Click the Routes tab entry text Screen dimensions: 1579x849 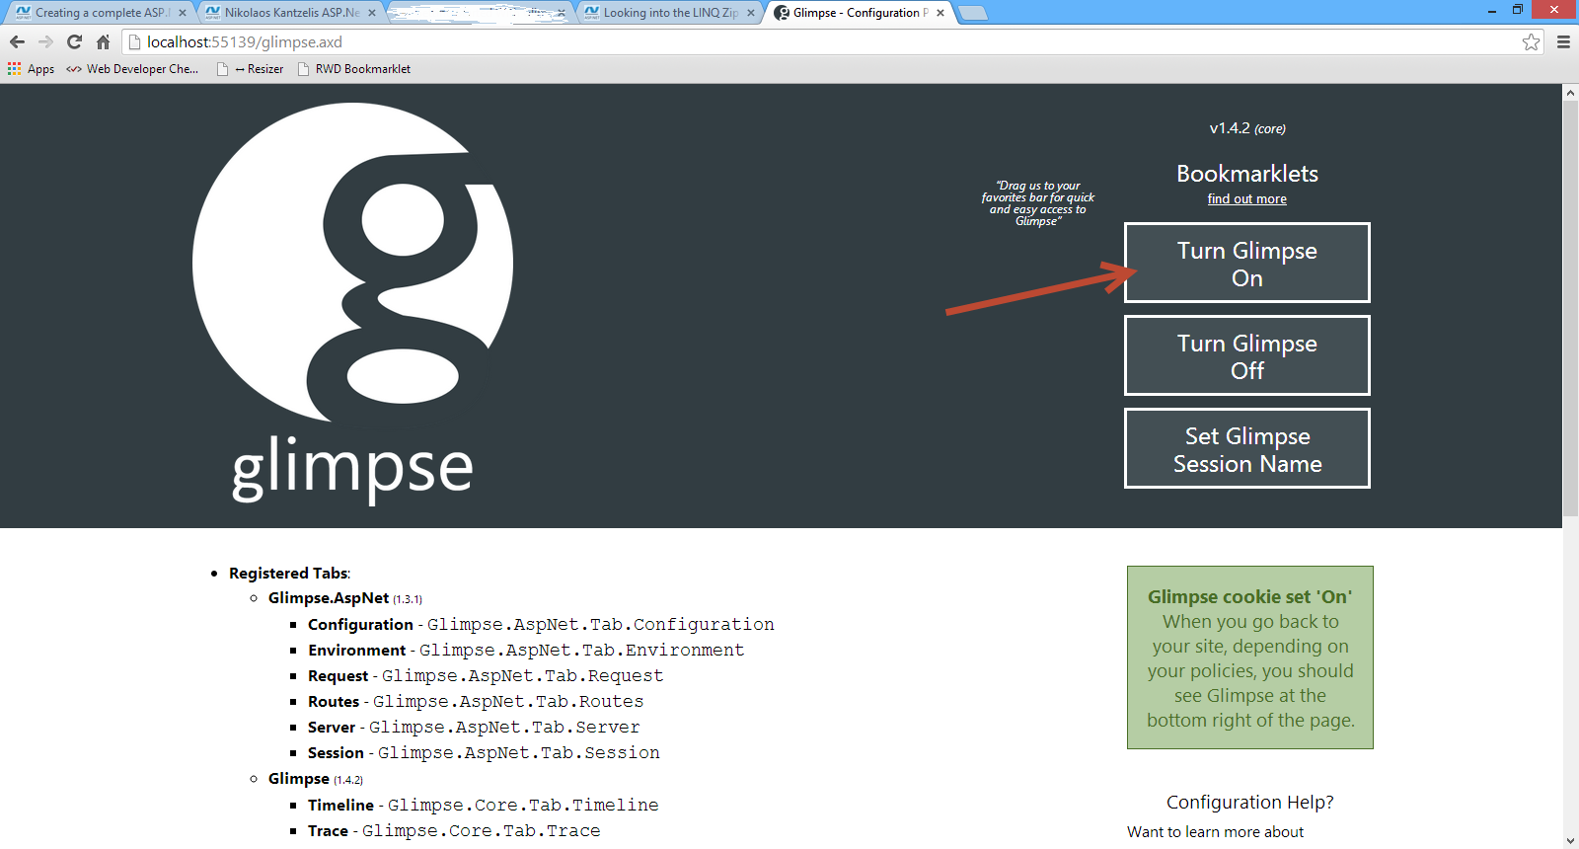pos(476,701)
